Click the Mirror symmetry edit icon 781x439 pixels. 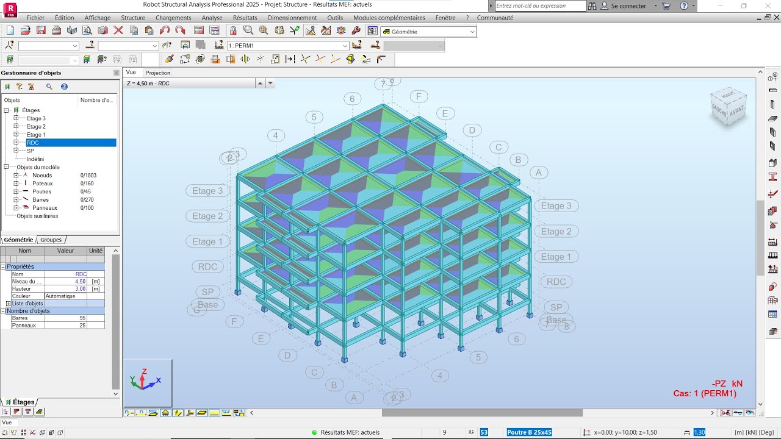click(245, 59)
